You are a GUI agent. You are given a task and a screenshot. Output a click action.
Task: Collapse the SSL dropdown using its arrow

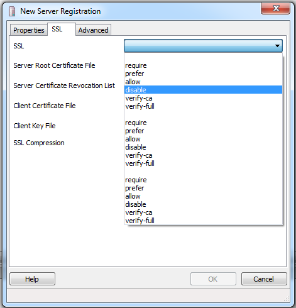click(277, 46)
